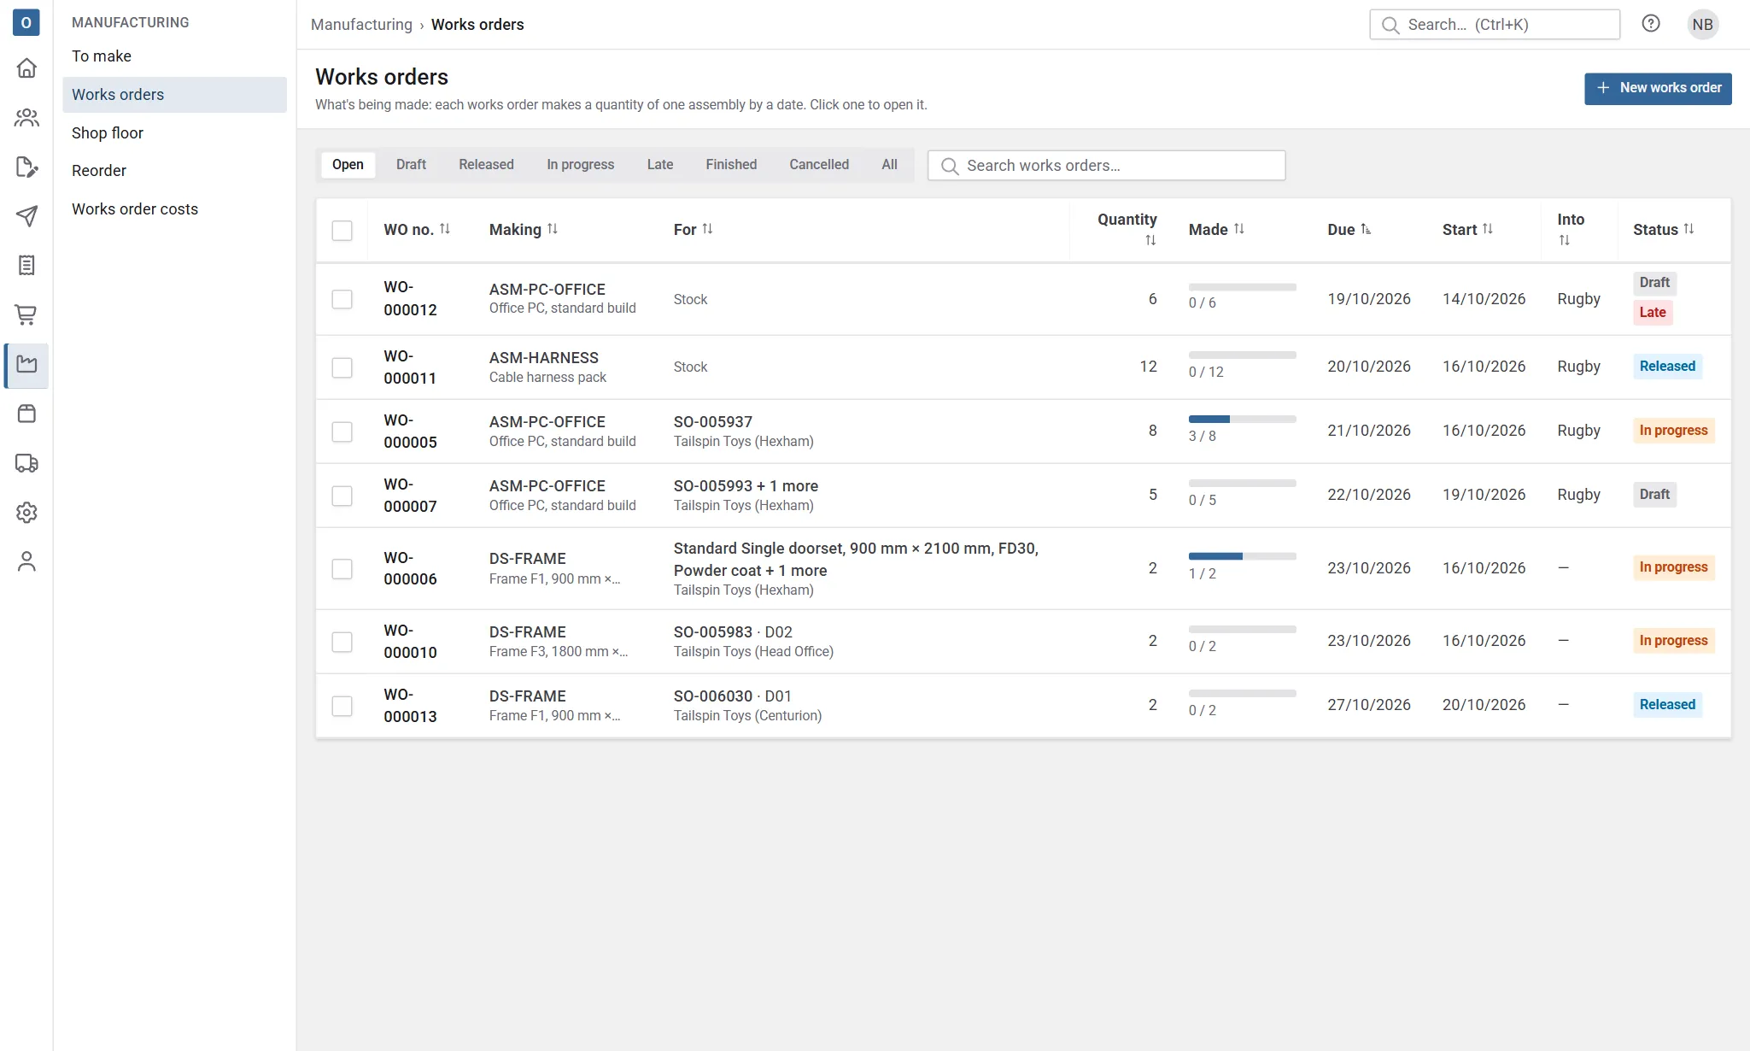
Task: Sort by WO no. column arrows
Action: coord(444,229)
